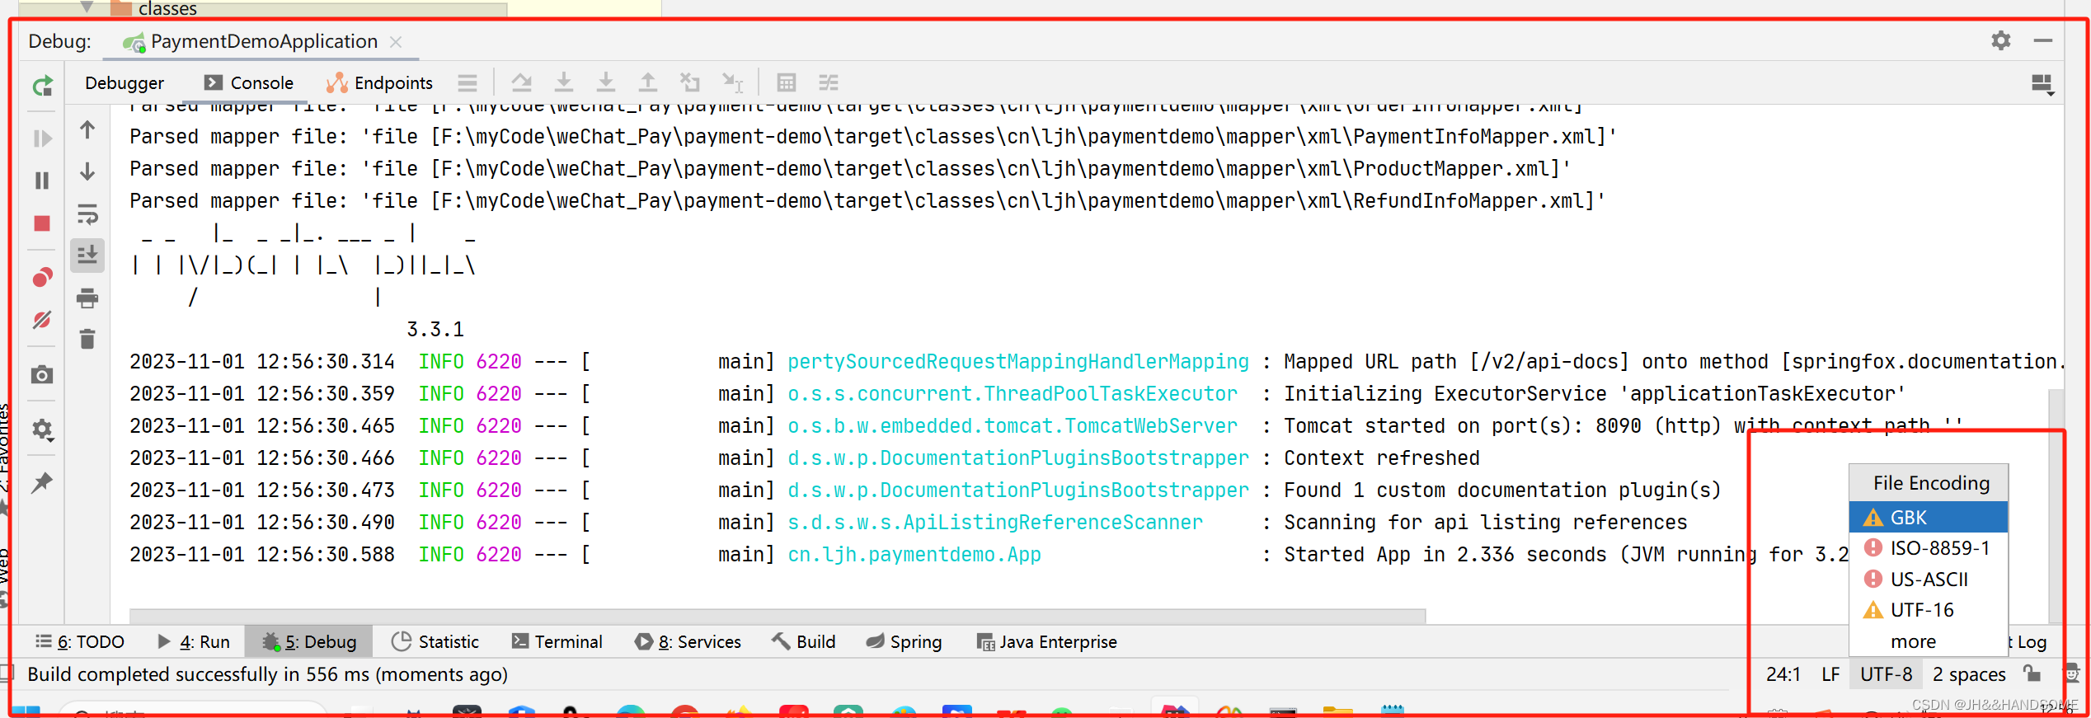Open trace current stream chain icon
The image size is (2091, 718).
(x=829, y=82)
